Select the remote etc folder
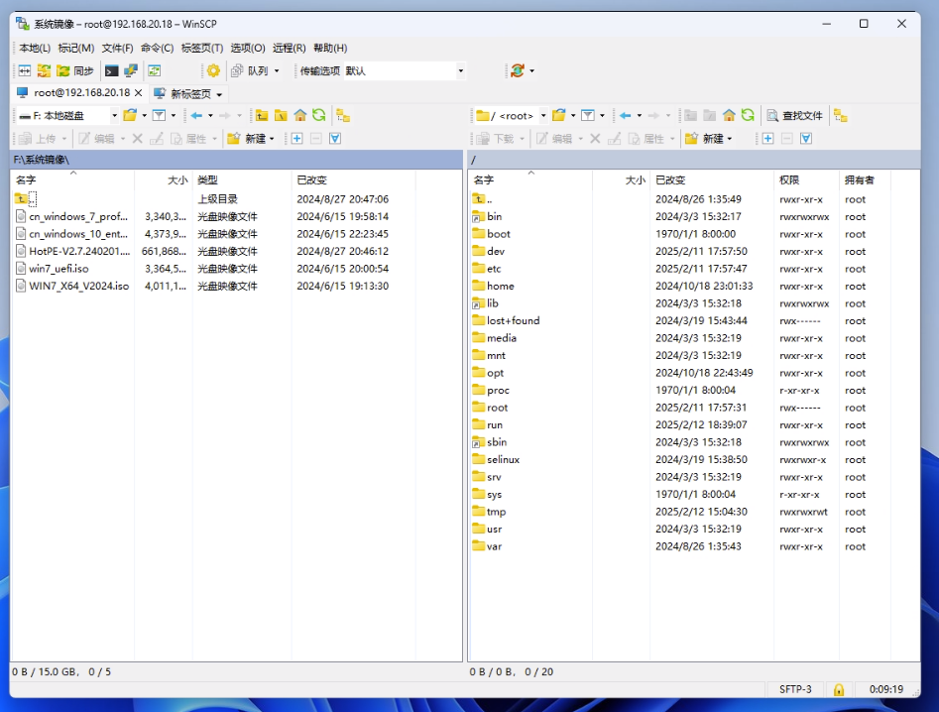 coord(494,269)
